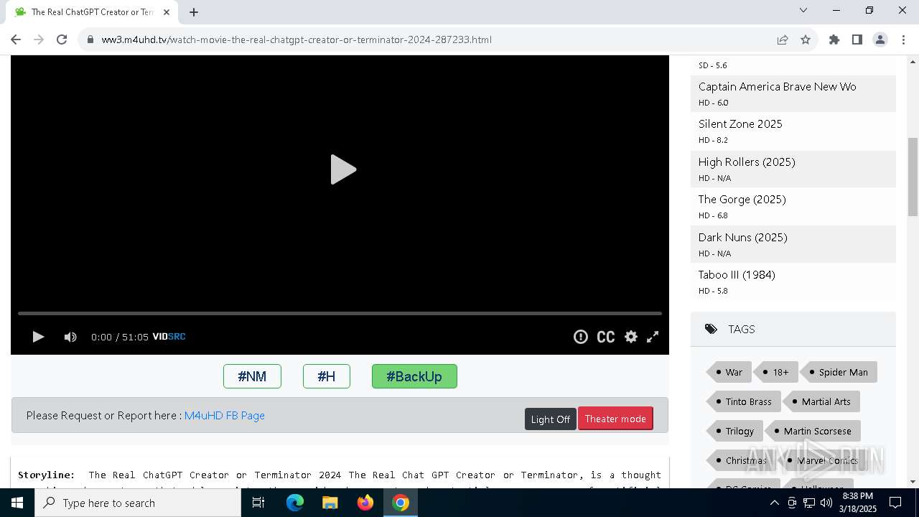Select the Tinto Brass tag
This screenshot has height=517, width=919.
click(x=742, y=401)
